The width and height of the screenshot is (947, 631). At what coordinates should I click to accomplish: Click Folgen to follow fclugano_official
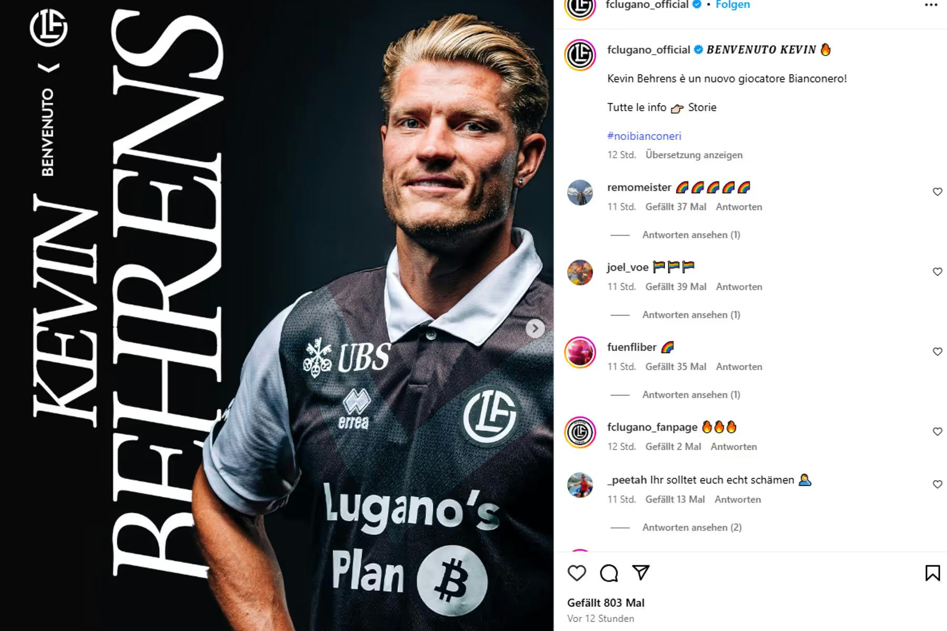(x=732, y=5)
